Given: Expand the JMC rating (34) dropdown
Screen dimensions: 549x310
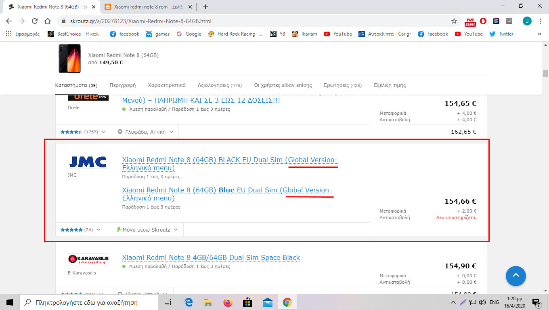Looking at the screenshot, I should 80,230.
